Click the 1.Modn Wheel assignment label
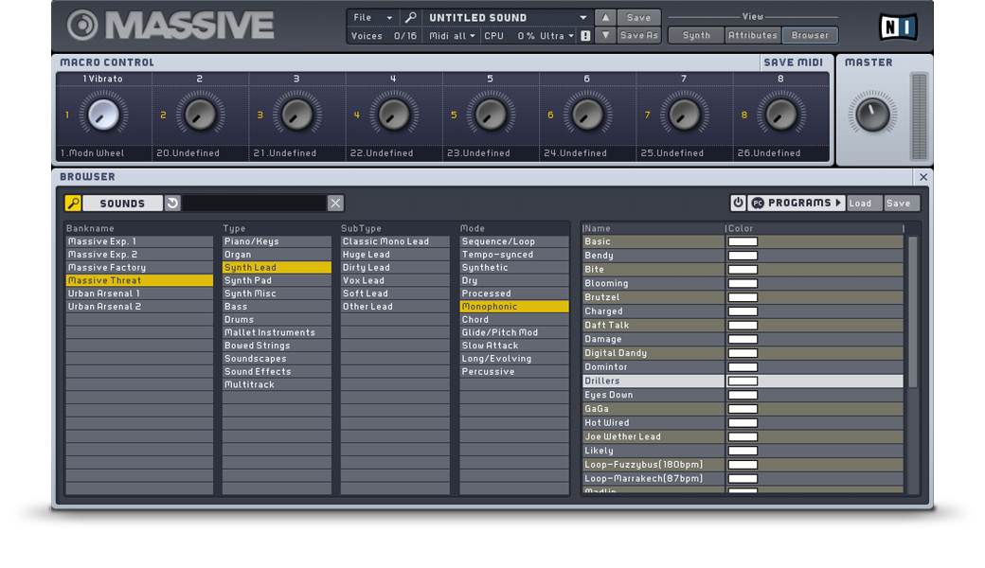 coord(93,153)
